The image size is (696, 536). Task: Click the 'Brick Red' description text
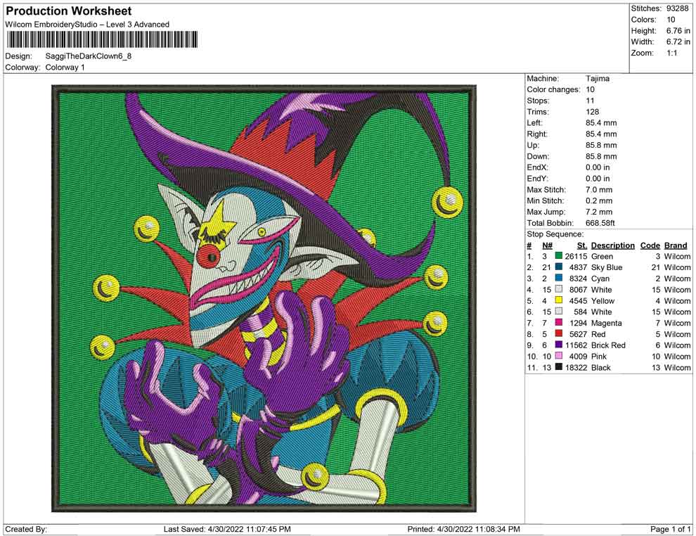(x=608, y=345)
